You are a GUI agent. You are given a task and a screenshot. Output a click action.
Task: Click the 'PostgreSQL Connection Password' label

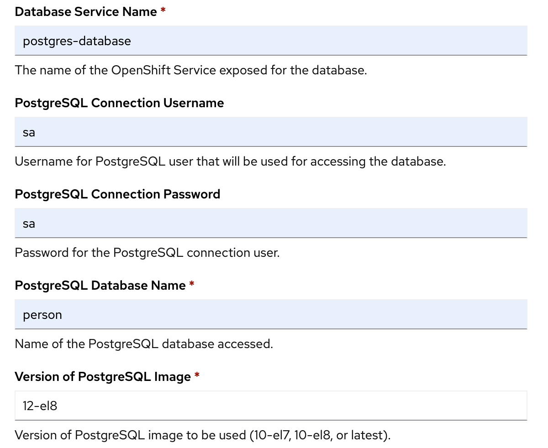coord(117,194)
